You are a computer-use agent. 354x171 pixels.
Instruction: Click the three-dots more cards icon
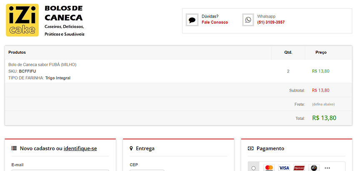click(x=327, y=168)
